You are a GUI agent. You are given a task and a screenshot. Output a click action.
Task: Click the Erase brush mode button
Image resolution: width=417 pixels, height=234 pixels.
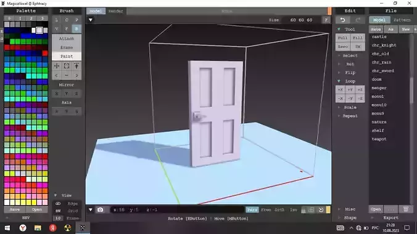point(67,47)
